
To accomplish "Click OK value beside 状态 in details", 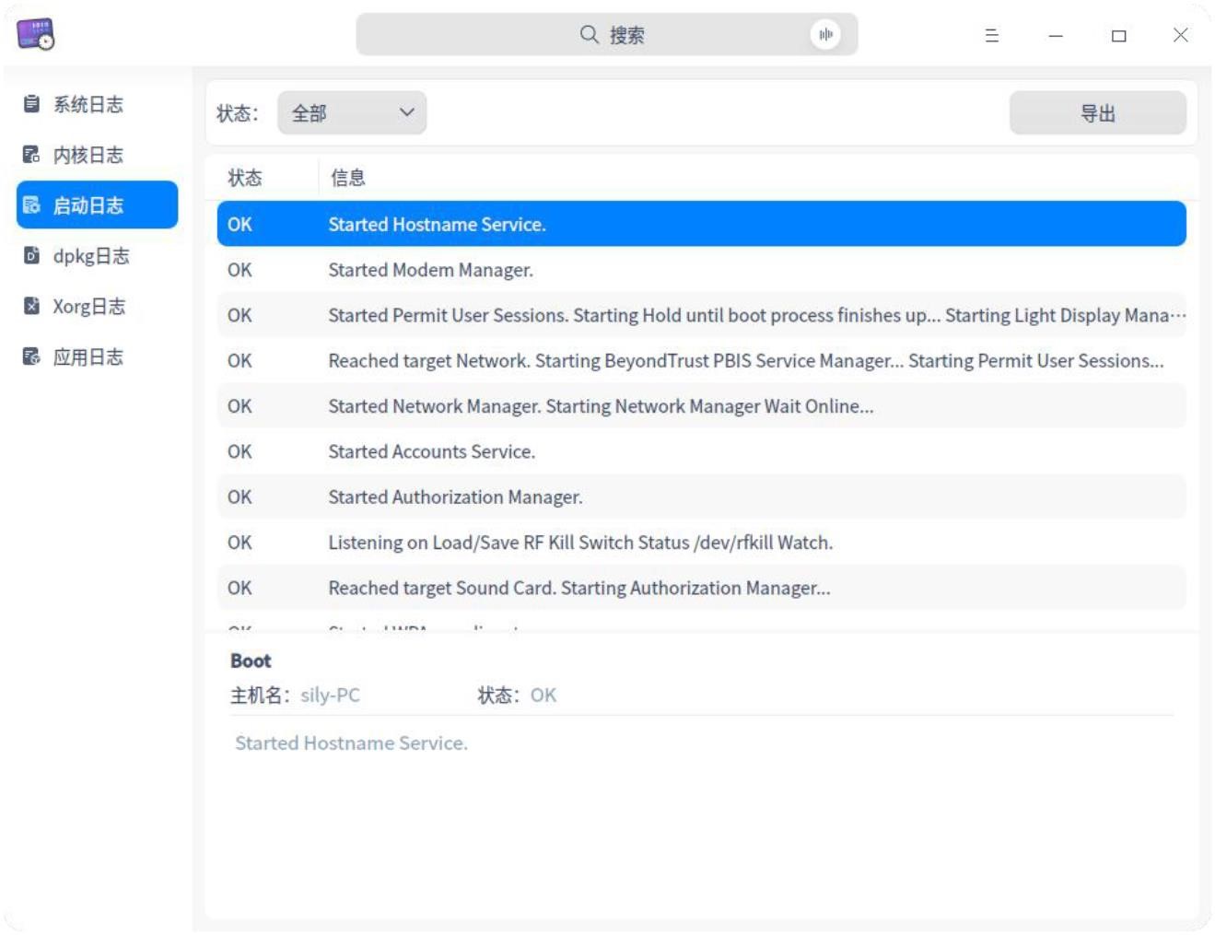I will [x=543, y=695].
